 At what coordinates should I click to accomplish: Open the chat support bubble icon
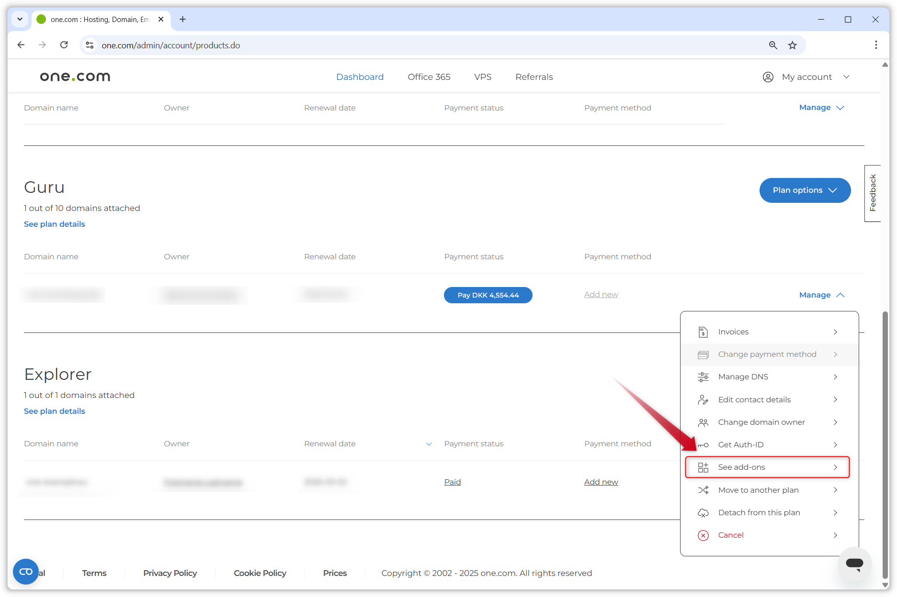coord(855,564)
